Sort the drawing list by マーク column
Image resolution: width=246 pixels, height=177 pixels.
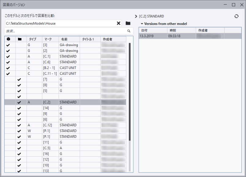50,39
